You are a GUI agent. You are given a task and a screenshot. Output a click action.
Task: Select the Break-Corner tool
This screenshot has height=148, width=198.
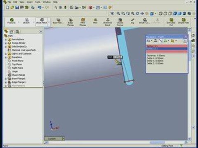click(145, 21)
